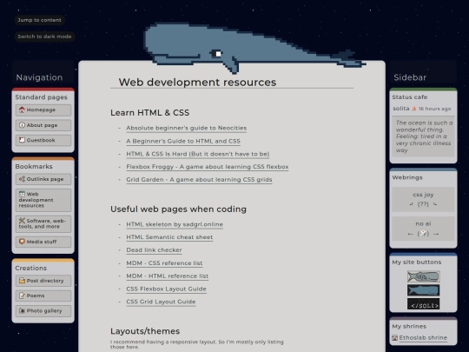Image resolution: width=469 pixels, height=352 pixels.
Task: Open the Ethoslab shrine link
Action: [423, 338]
